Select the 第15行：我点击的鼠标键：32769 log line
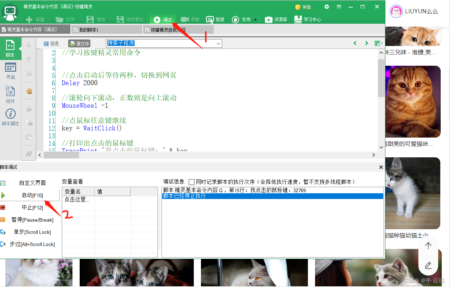Screen dimensions: 450x287 tap(272, 190)
